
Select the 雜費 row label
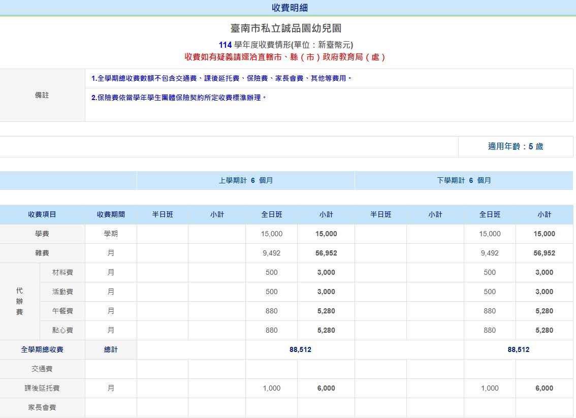pyautogui.click(x=42, y=253)
